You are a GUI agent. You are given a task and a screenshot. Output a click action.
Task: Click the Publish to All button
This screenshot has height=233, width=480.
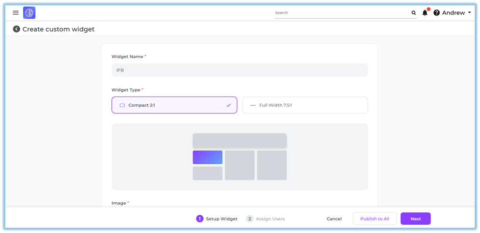(x=375, y=219)
